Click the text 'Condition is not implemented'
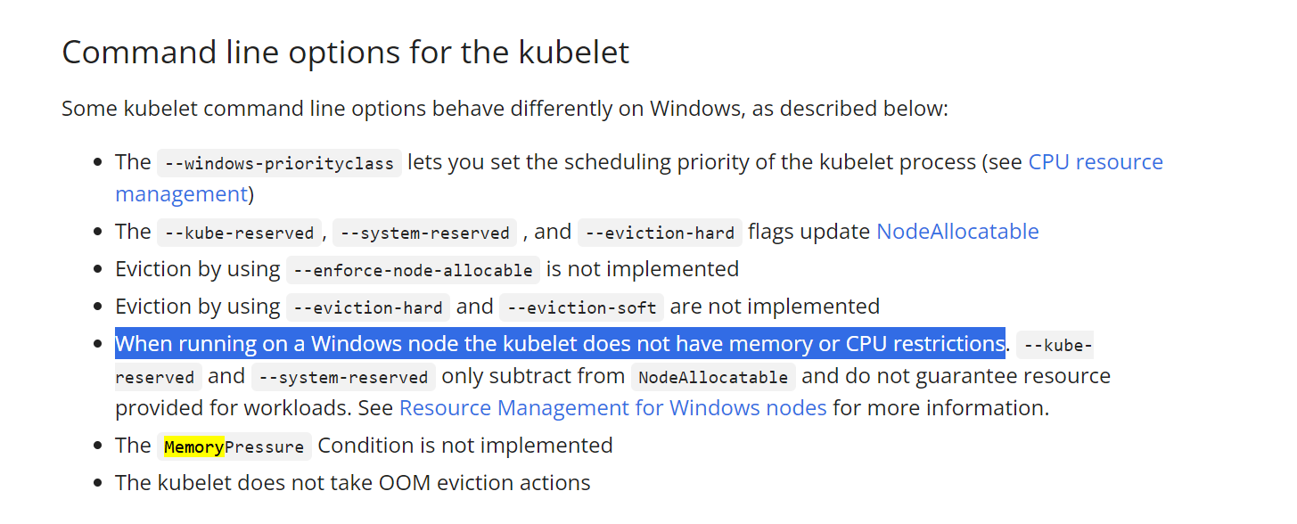The height and width of the screenshot is (524, 1297). click(x=464, y=446)
